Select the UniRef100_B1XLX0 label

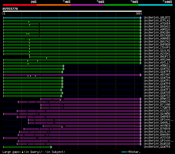[157, 132]
